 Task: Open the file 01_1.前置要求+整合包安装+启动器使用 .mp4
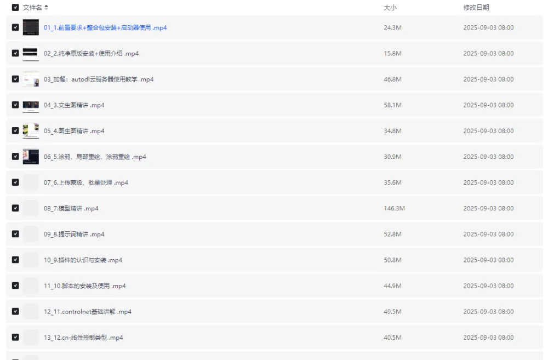pyautogui.click(x=105, y=27)
